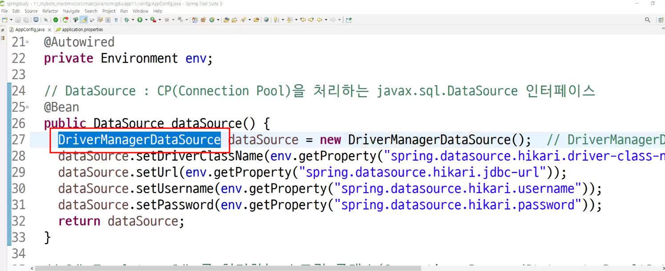Viewport: 665px width, 271px height.
Task: Click the green Boot Dashboard icon
Action: click(56, 20)
